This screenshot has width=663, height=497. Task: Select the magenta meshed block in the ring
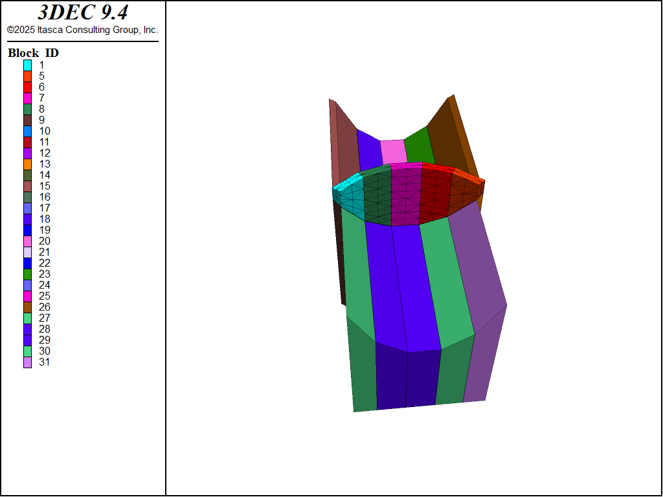coord(405,194)
